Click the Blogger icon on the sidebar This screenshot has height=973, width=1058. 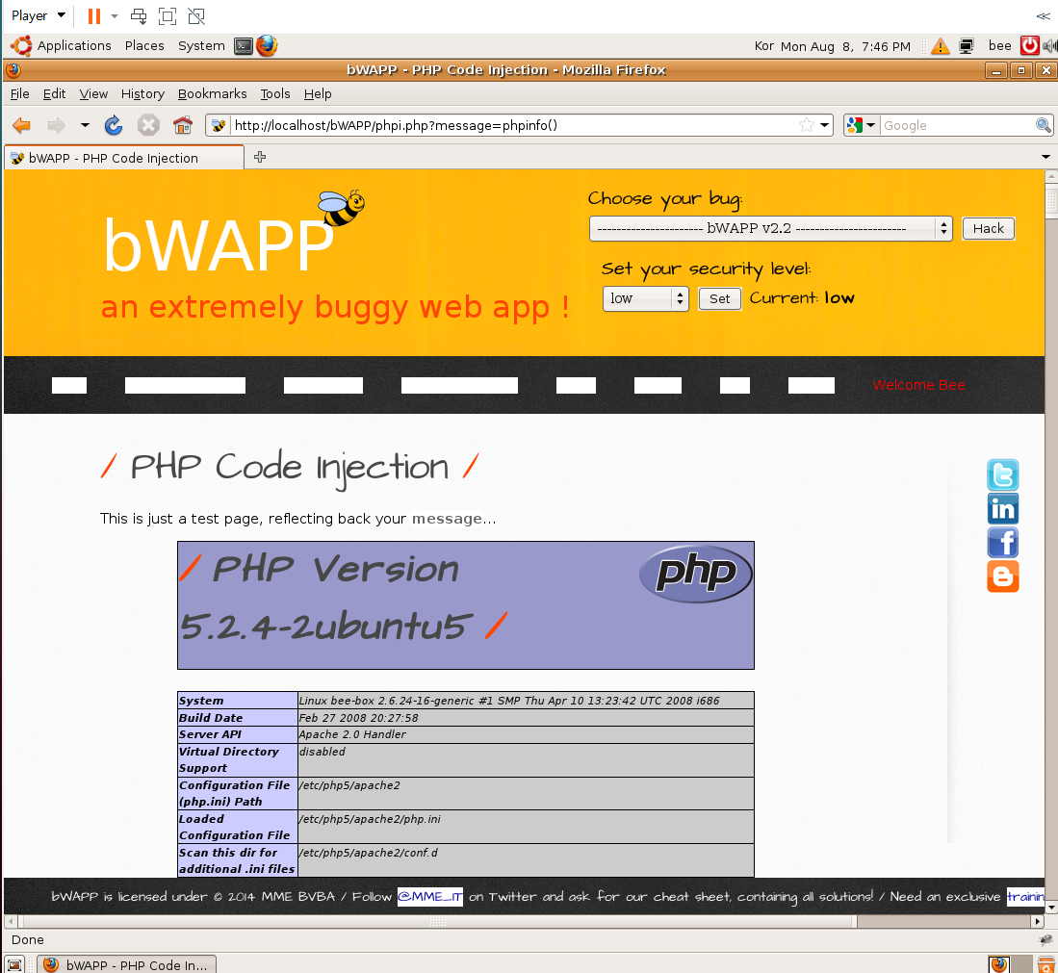click(x=1002, y=576)
